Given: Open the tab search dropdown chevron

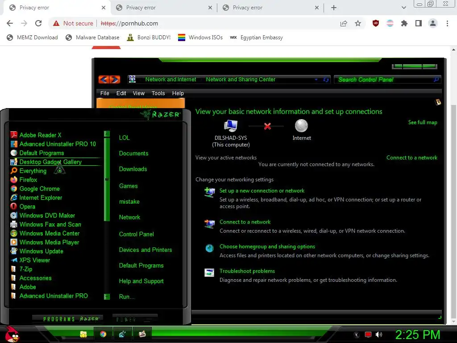Looking at the screenshot, I should pyautogui.click(x=403, y=8).
